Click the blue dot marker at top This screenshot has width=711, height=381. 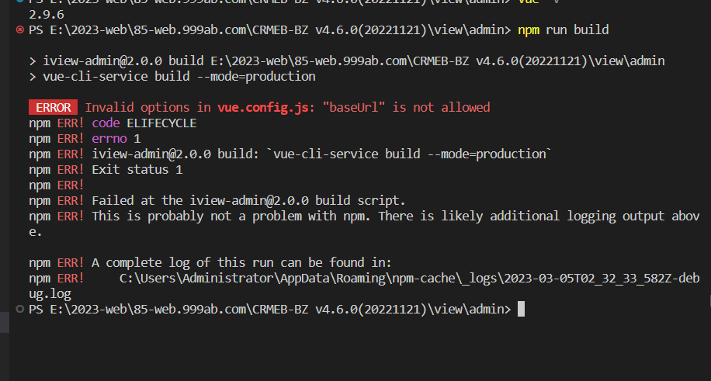(x=19, y=1)
